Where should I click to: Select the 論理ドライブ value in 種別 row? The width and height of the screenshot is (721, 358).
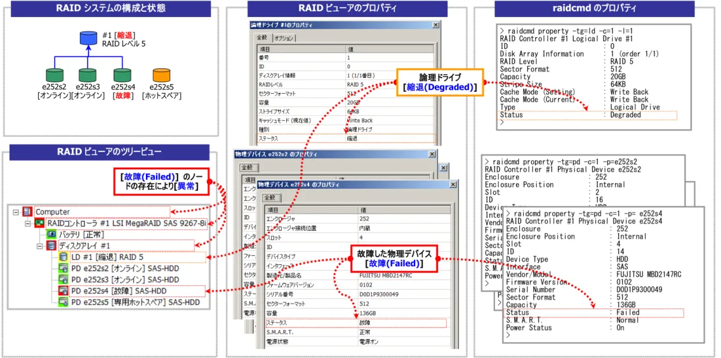coord(359,129)
